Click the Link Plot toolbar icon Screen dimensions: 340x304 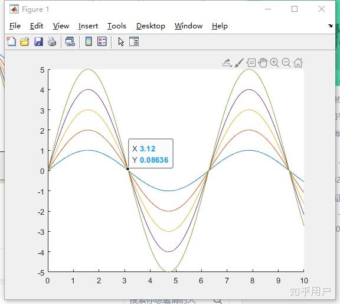tap(70, 41)
